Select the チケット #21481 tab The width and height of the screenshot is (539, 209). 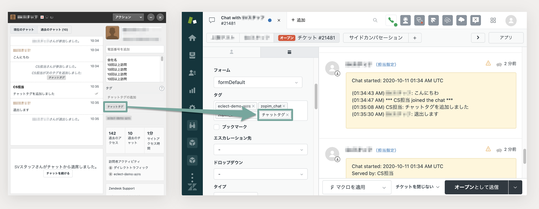pos(307,38)
